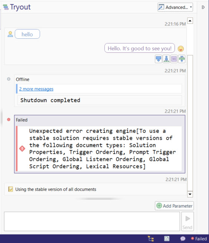Click the flow hierarchy icon under reply

tap(166, 59)
